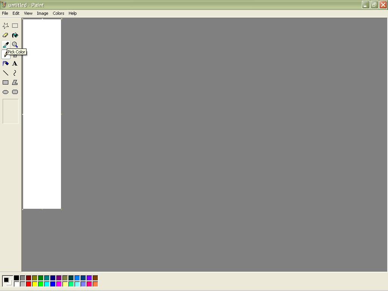The height and width of the screenshot is (291, 388).
Task: Select the Brush tool
Action: (15, 54)
